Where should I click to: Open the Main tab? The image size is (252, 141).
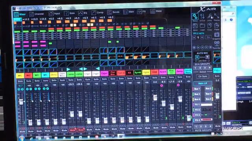129,12
